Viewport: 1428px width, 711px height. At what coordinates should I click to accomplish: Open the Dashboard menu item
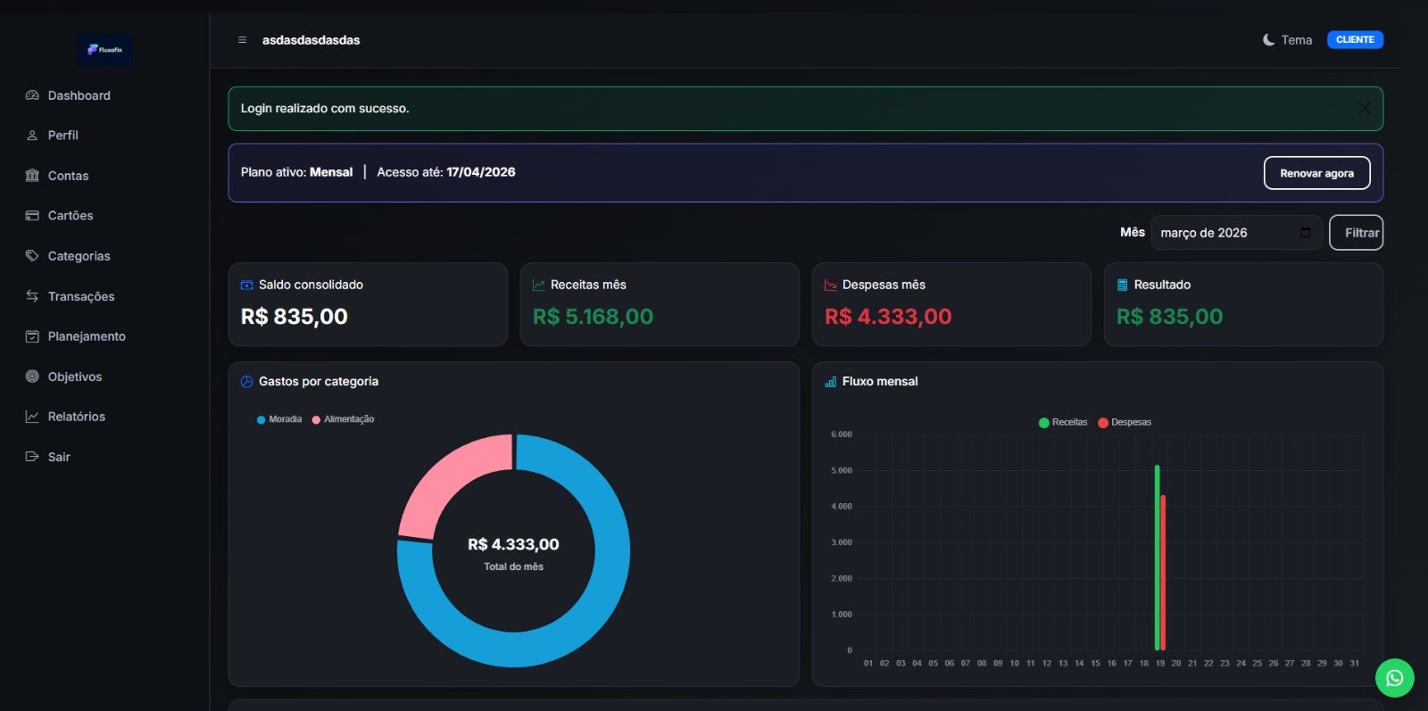pos(79,95)
